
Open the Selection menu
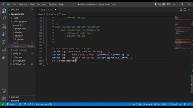23,4
